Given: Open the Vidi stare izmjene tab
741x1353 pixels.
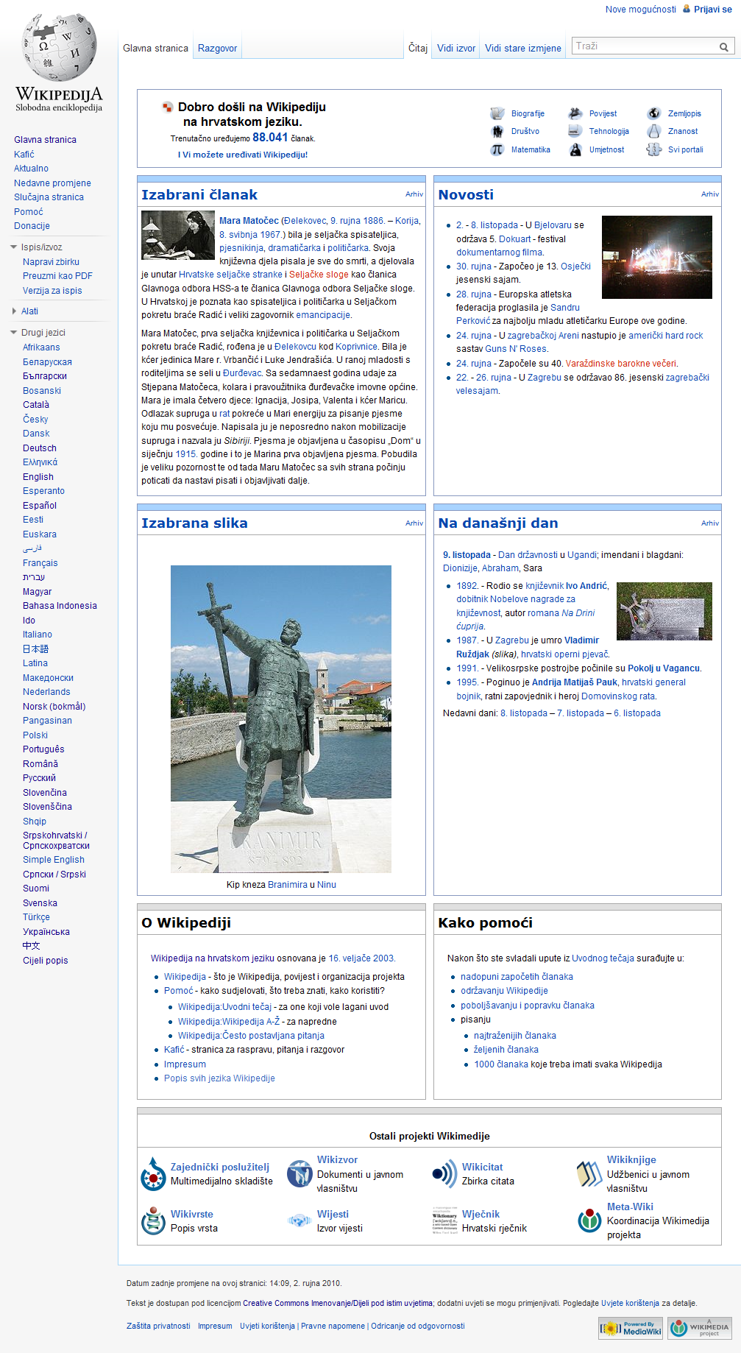Looking at the screenshot, I should pos(522,49).
